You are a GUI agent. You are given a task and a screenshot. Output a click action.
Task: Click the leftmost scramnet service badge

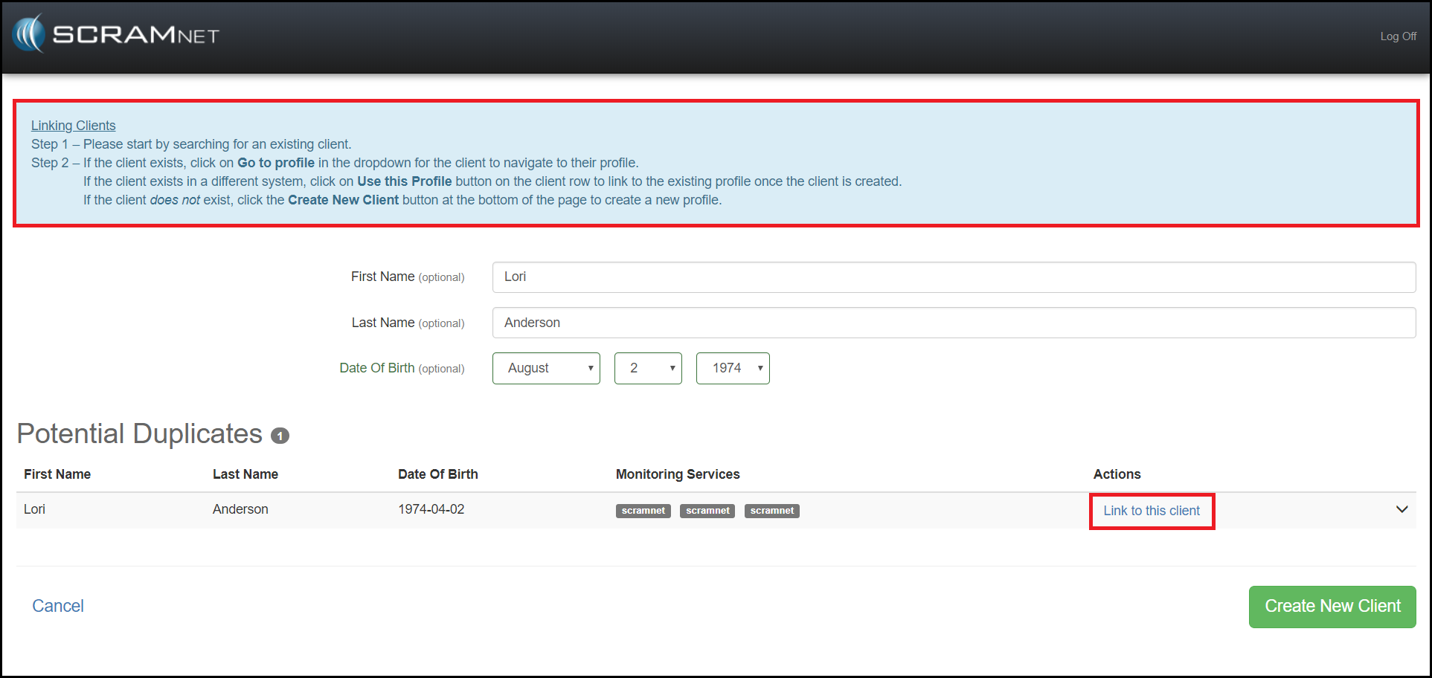[x=643, y=511]
